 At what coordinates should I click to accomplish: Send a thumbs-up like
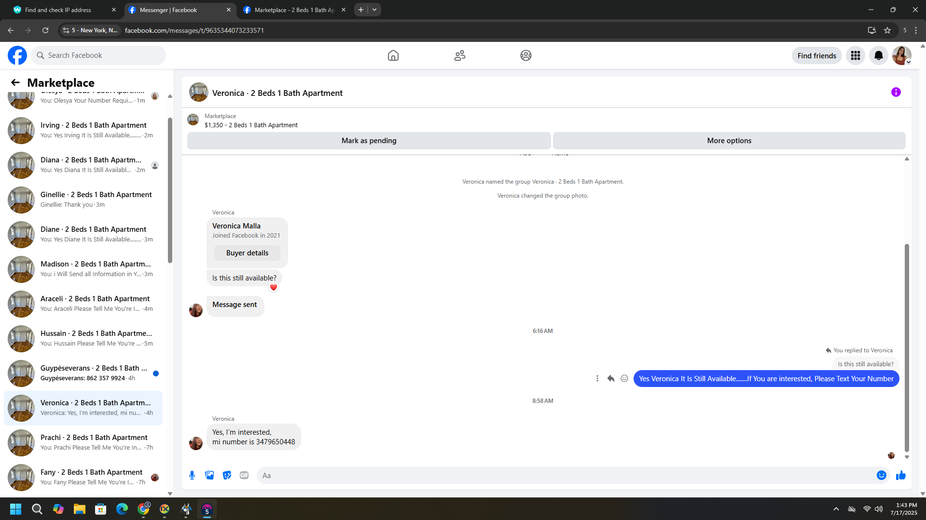901,475
